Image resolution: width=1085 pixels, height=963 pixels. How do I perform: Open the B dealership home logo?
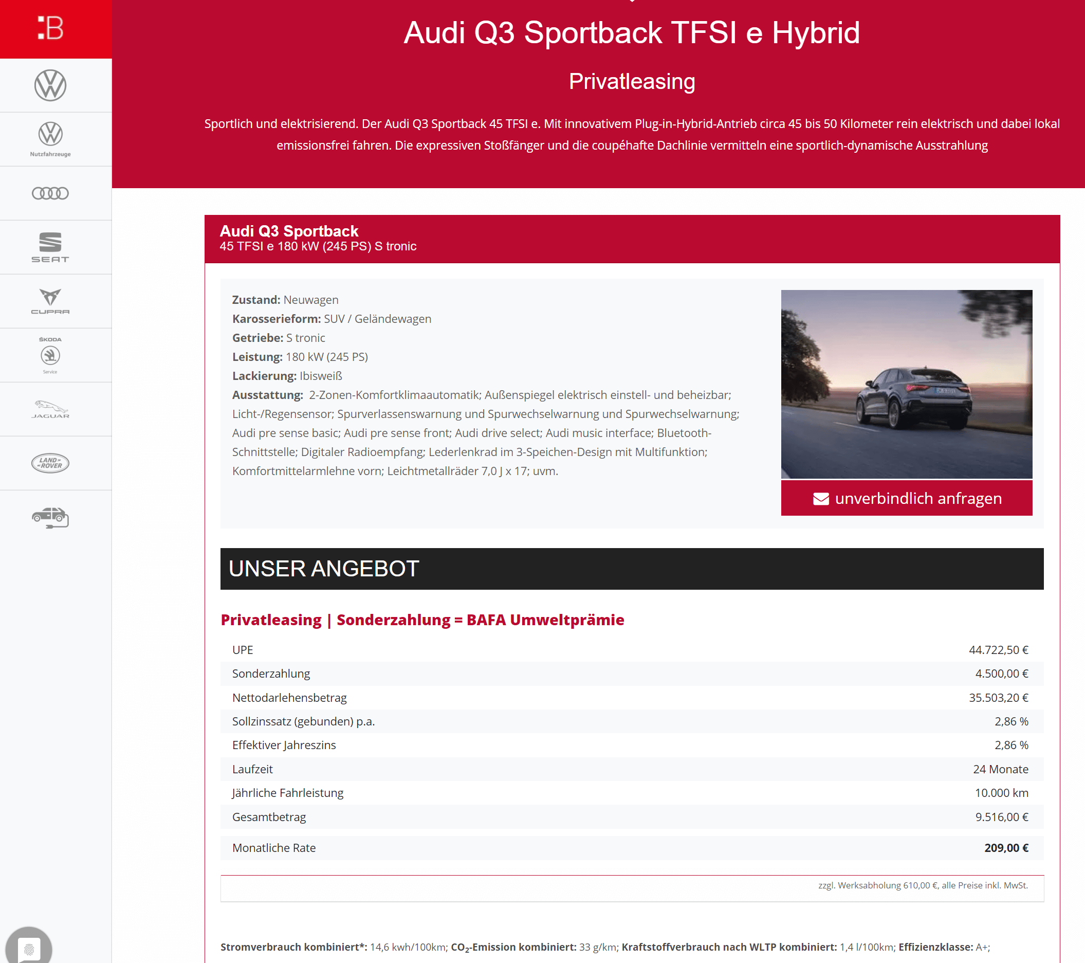(x=50, y=28)
